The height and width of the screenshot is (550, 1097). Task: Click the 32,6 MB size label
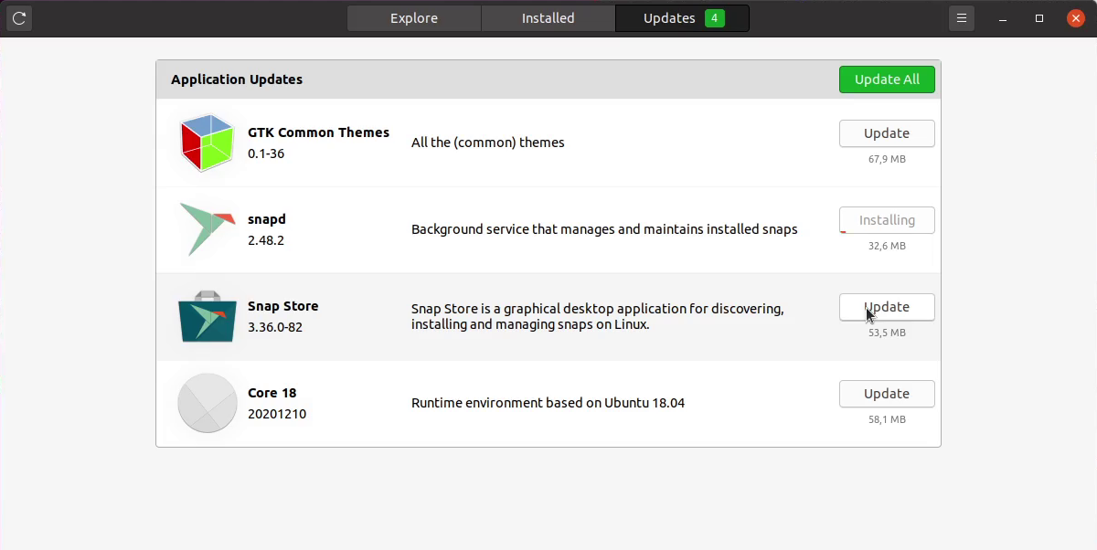887,246
